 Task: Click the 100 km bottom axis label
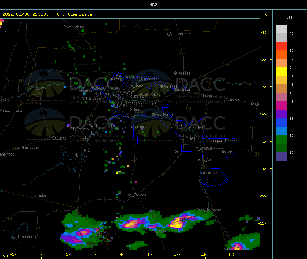coord(177,254)
